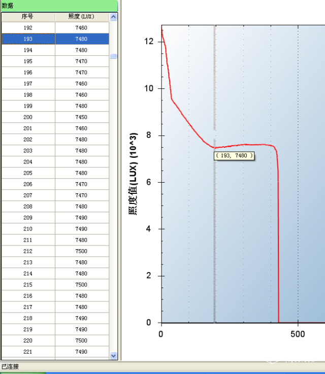Screen dimensions: 325x374
Task: Click the 序号 column header
Action: 27,17
